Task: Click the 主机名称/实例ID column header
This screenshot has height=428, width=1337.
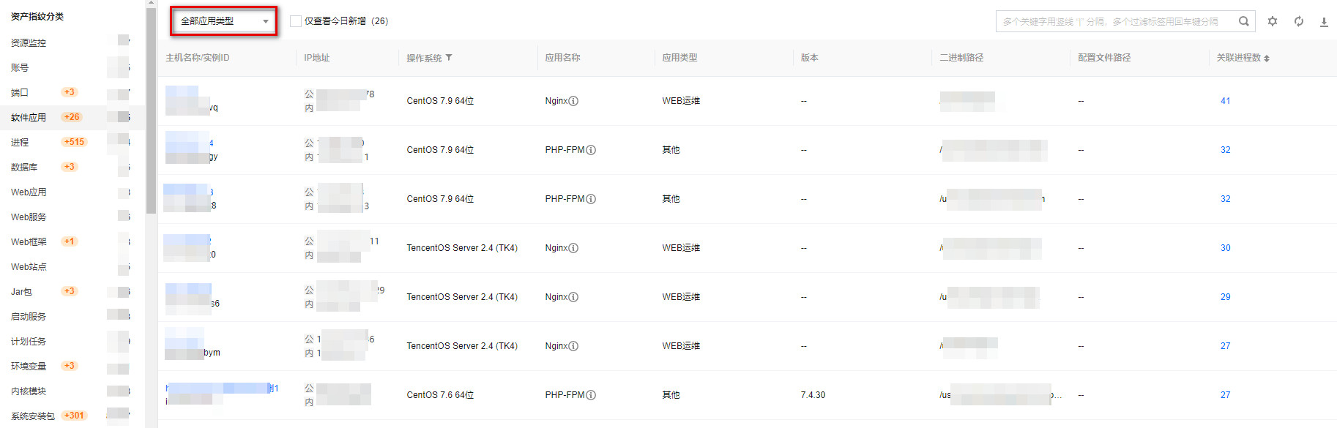Action: [198, 58]
